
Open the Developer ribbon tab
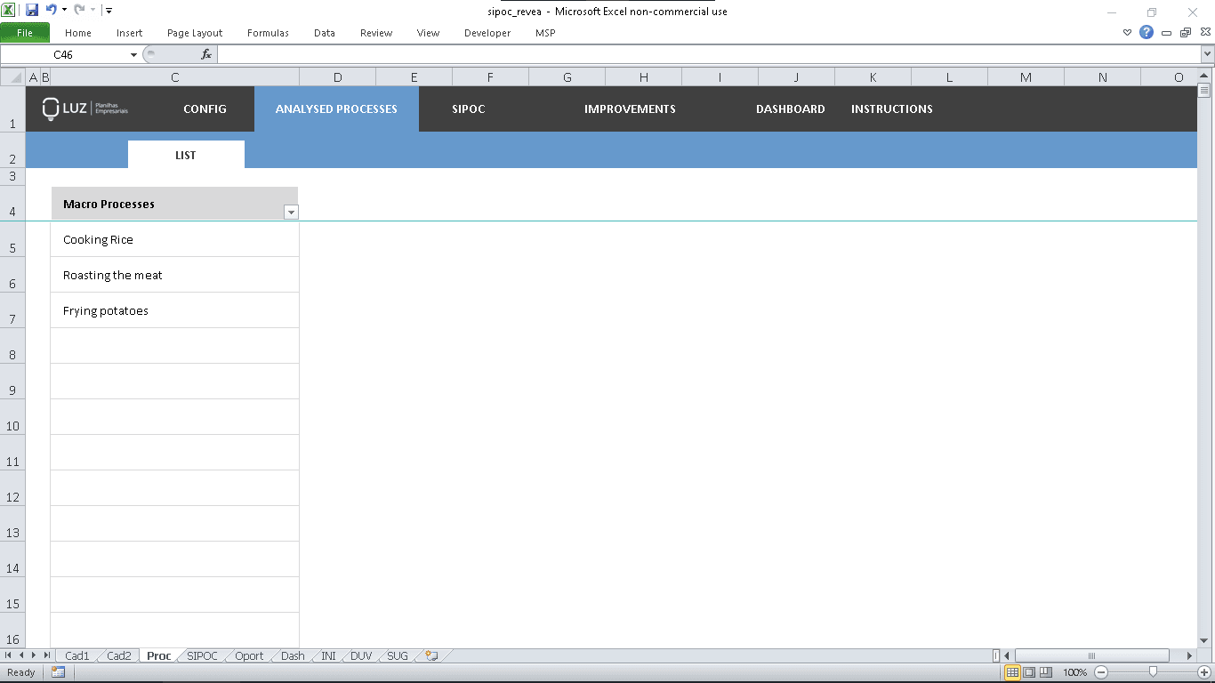[487, 33]
